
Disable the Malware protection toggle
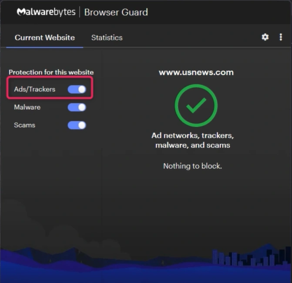77,107
